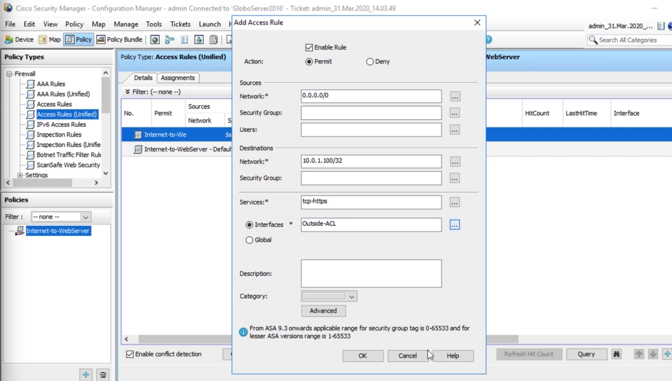Select the Permit action radio button
This screenshot has height=381, width=672.
coord(309,61)
